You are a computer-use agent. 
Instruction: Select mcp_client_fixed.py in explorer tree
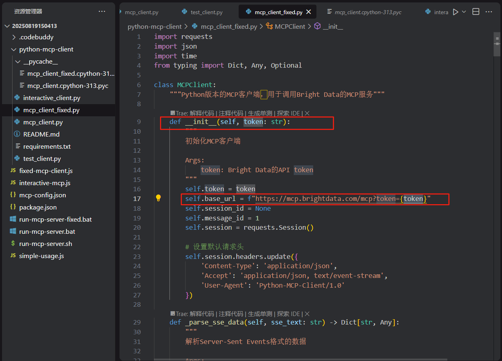(51, 110)
